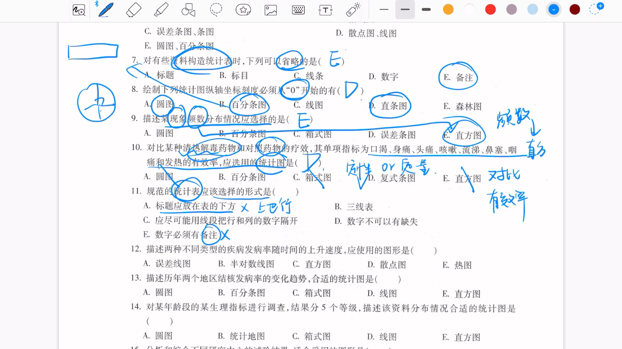The width and height of the screenshot is (622, 349).
Task: Select the lasso selection tool
Action: (216, 9)
